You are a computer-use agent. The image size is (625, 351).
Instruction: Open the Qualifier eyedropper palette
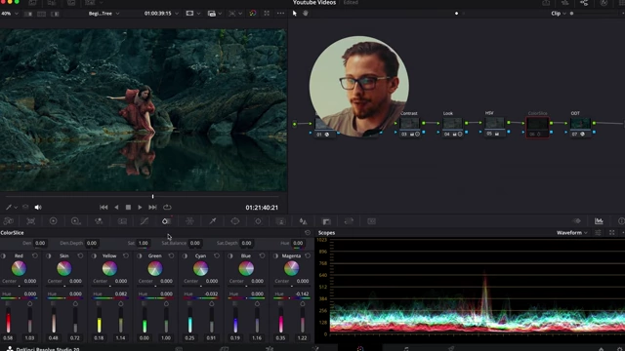tap(213, 221)
